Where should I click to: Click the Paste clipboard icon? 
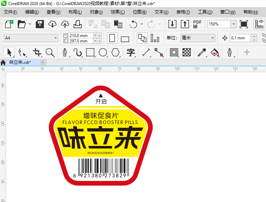pyautogui.click(x=118, y=24)
